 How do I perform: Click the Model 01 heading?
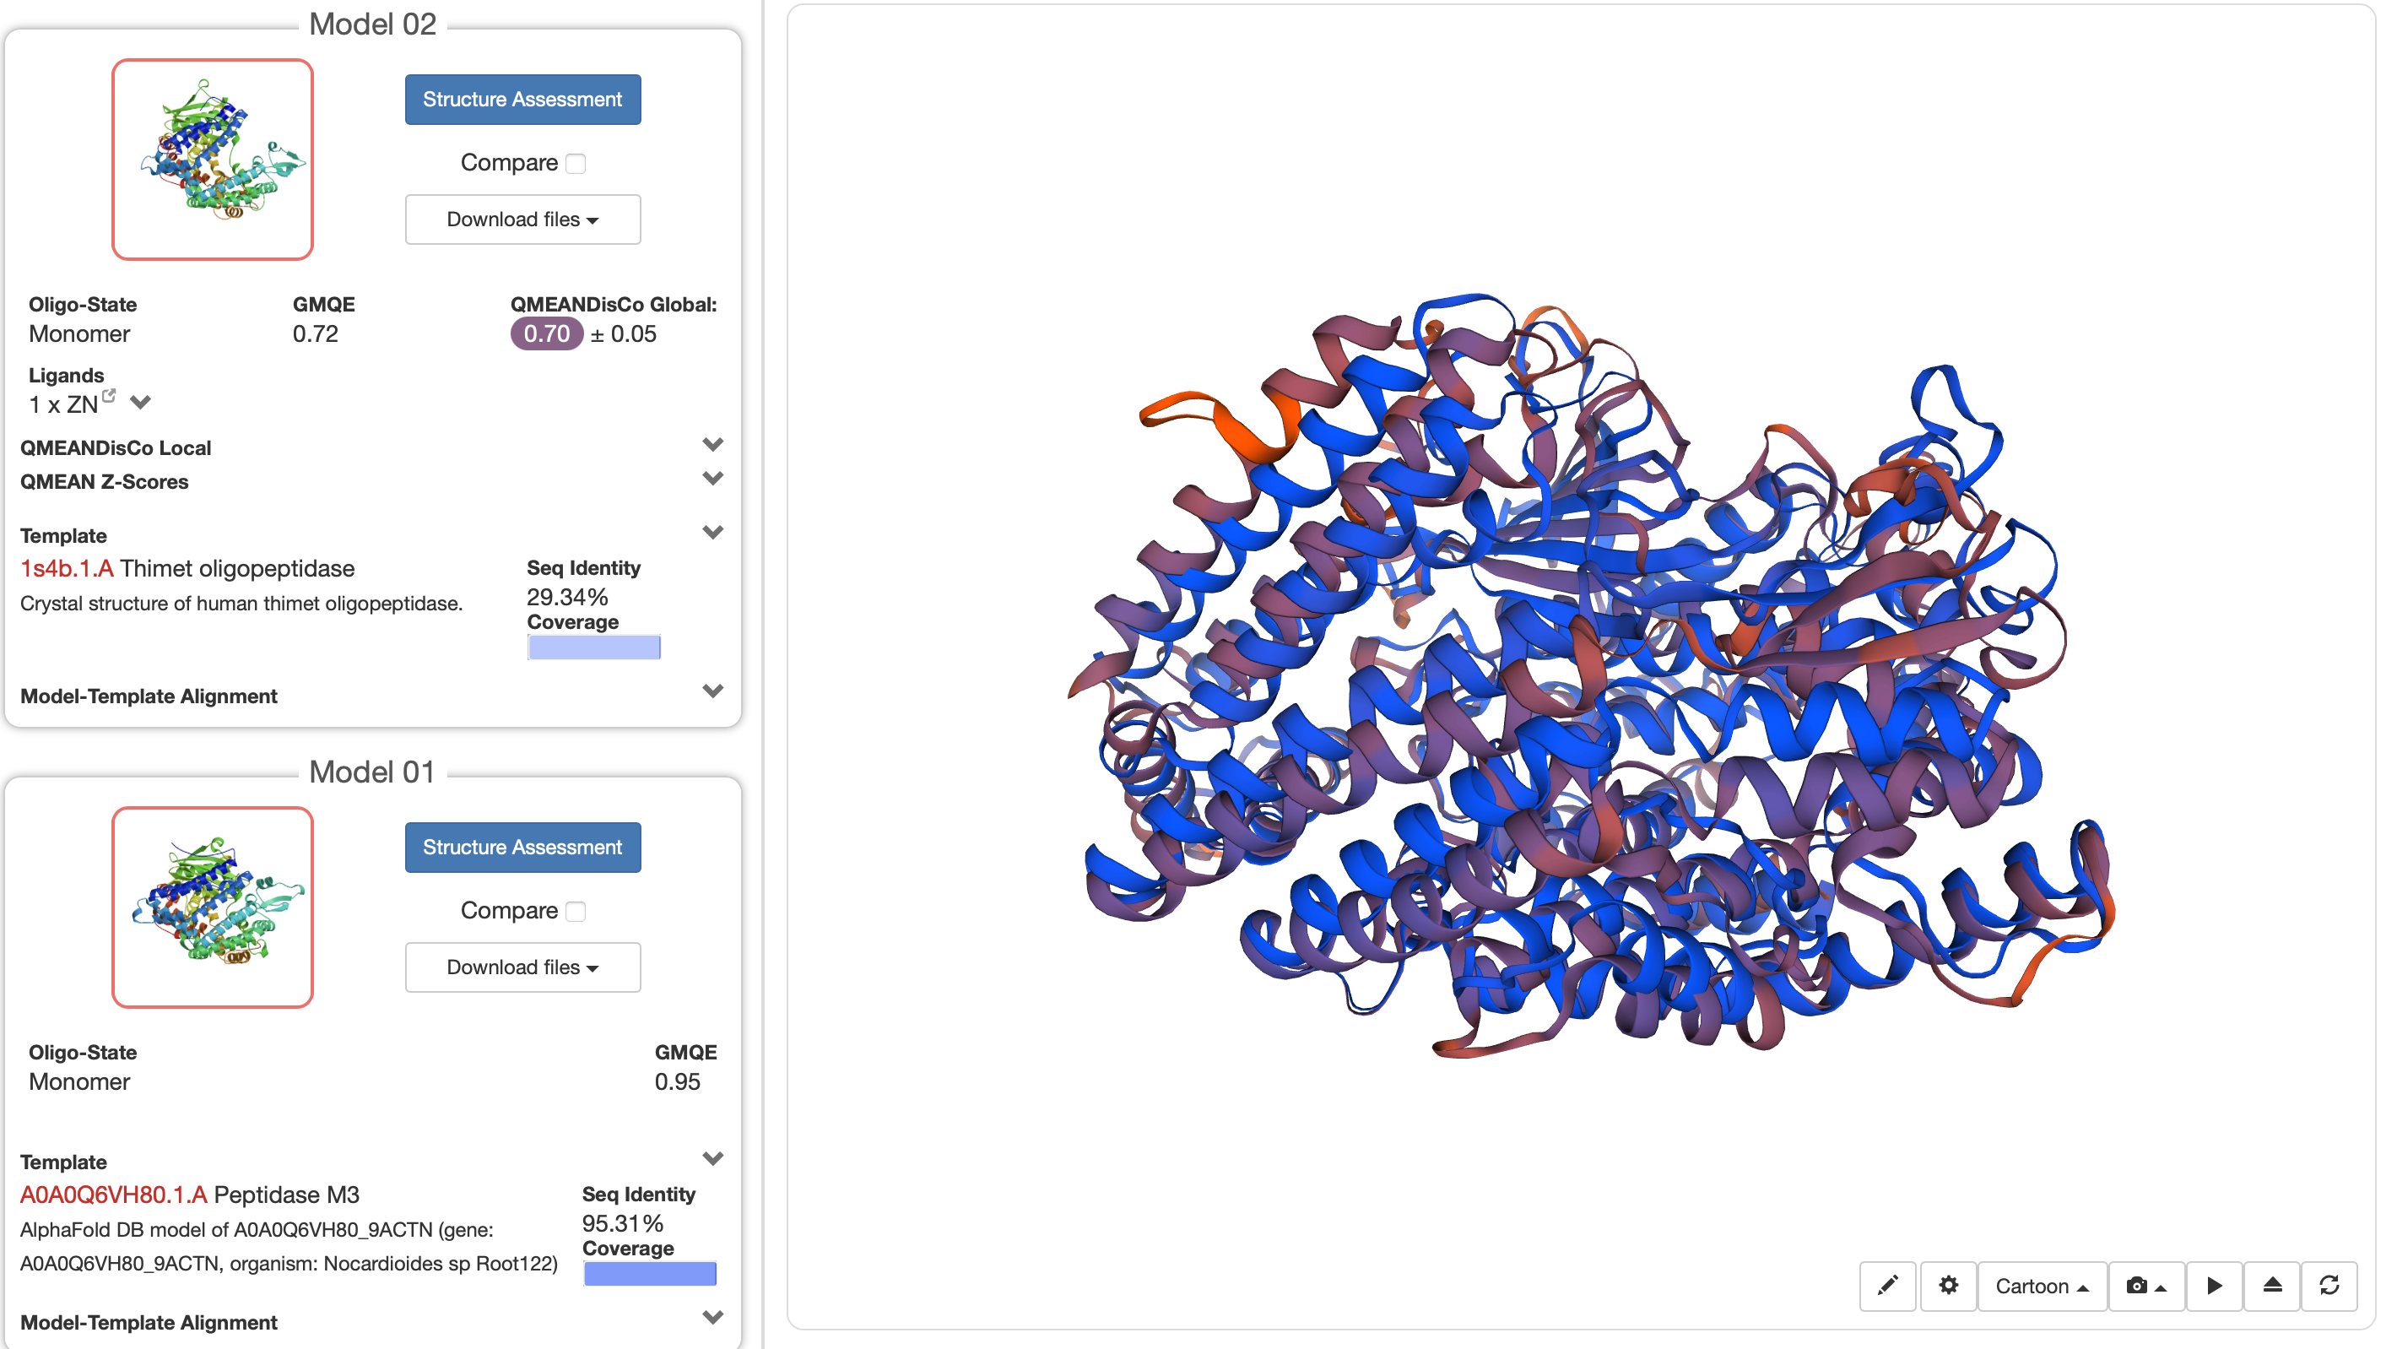point(372,772)
